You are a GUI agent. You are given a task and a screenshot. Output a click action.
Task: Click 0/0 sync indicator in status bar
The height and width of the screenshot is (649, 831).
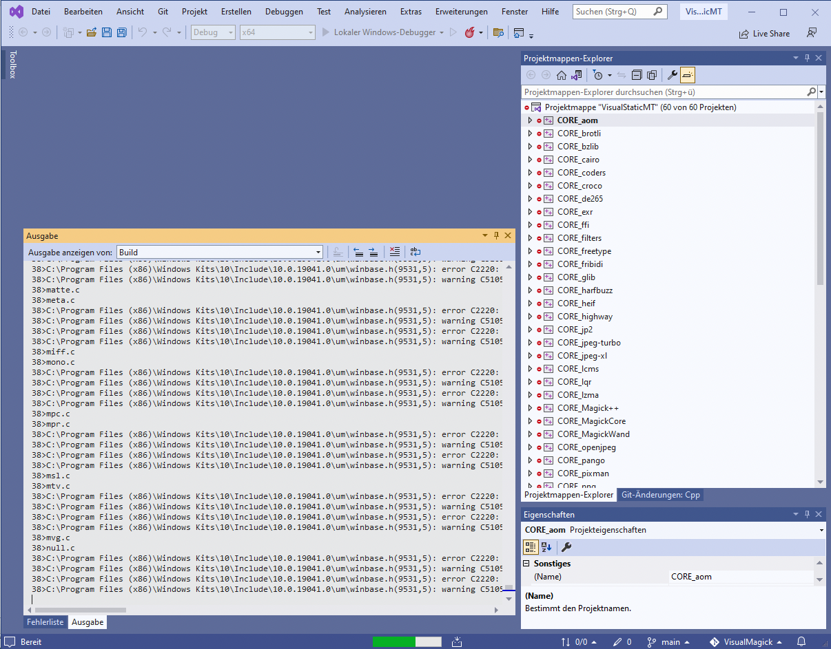577,641
